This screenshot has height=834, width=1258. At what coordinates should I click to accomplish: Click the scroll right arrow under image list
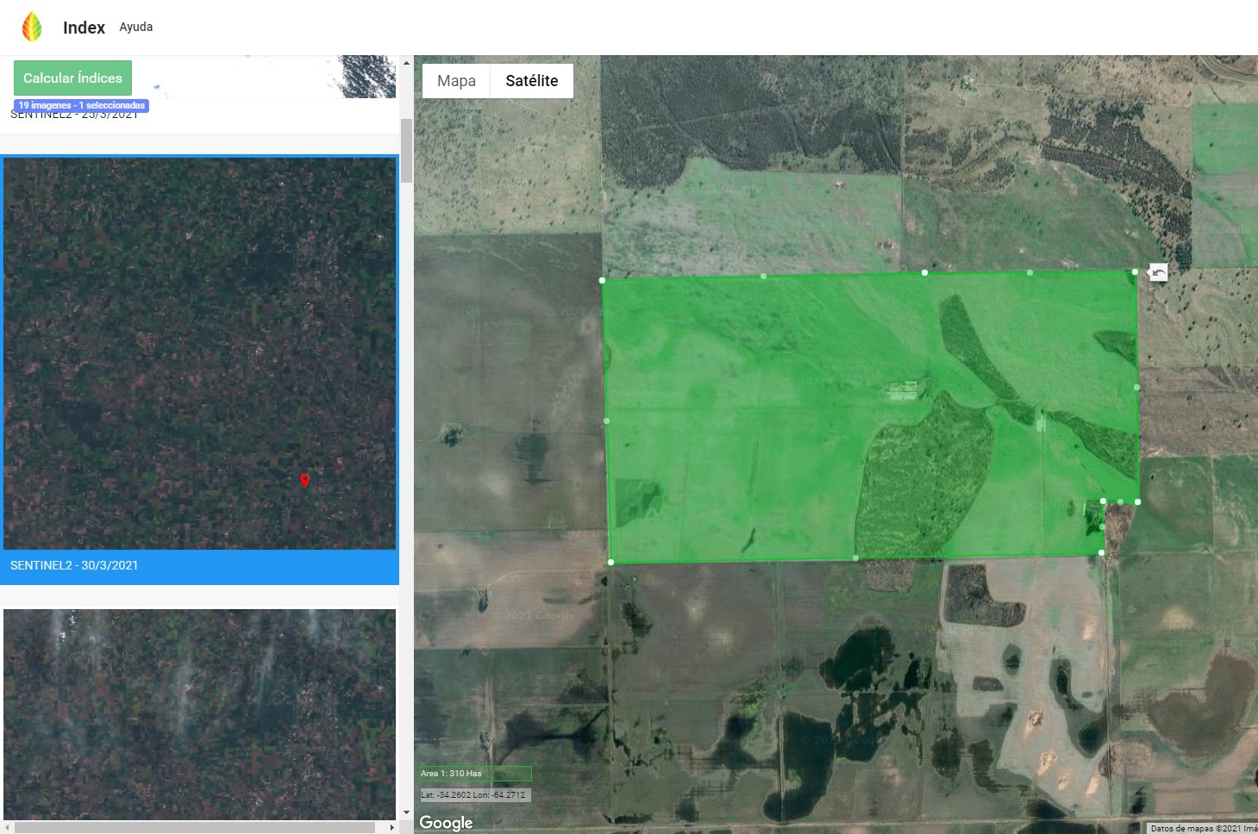(x=392, y=827)
